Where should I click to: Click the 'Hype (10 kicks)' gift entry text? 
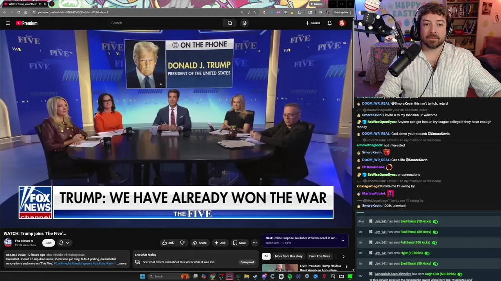[411, 253]
